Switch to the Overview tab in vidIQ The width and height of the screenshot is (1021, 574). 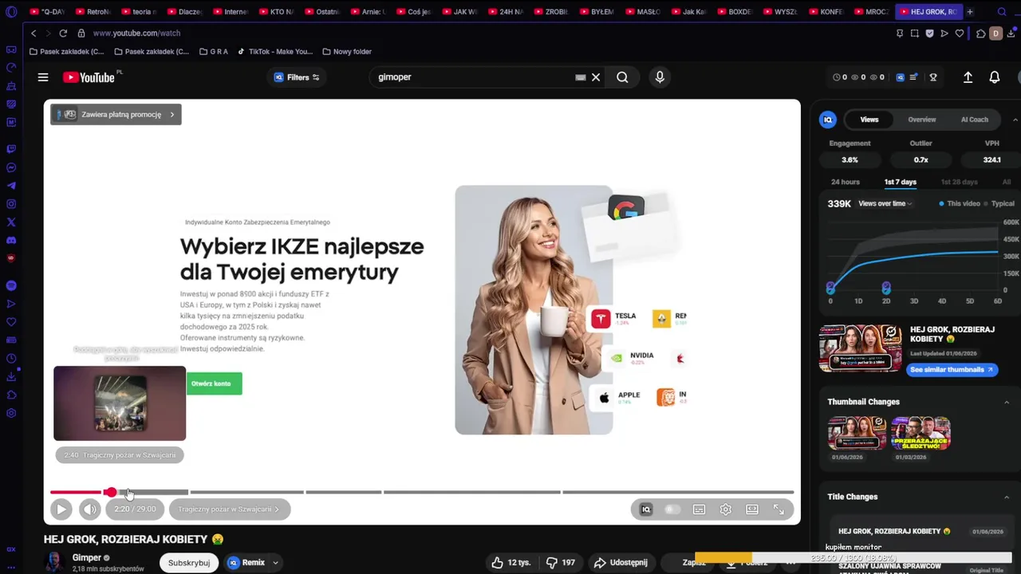[921, 120]
